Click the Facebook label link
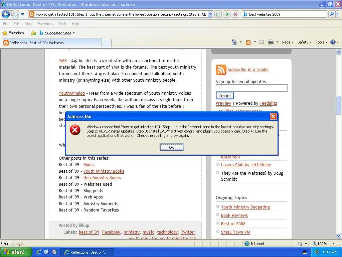The image size is (342, 257). click(x=111, y=232)
